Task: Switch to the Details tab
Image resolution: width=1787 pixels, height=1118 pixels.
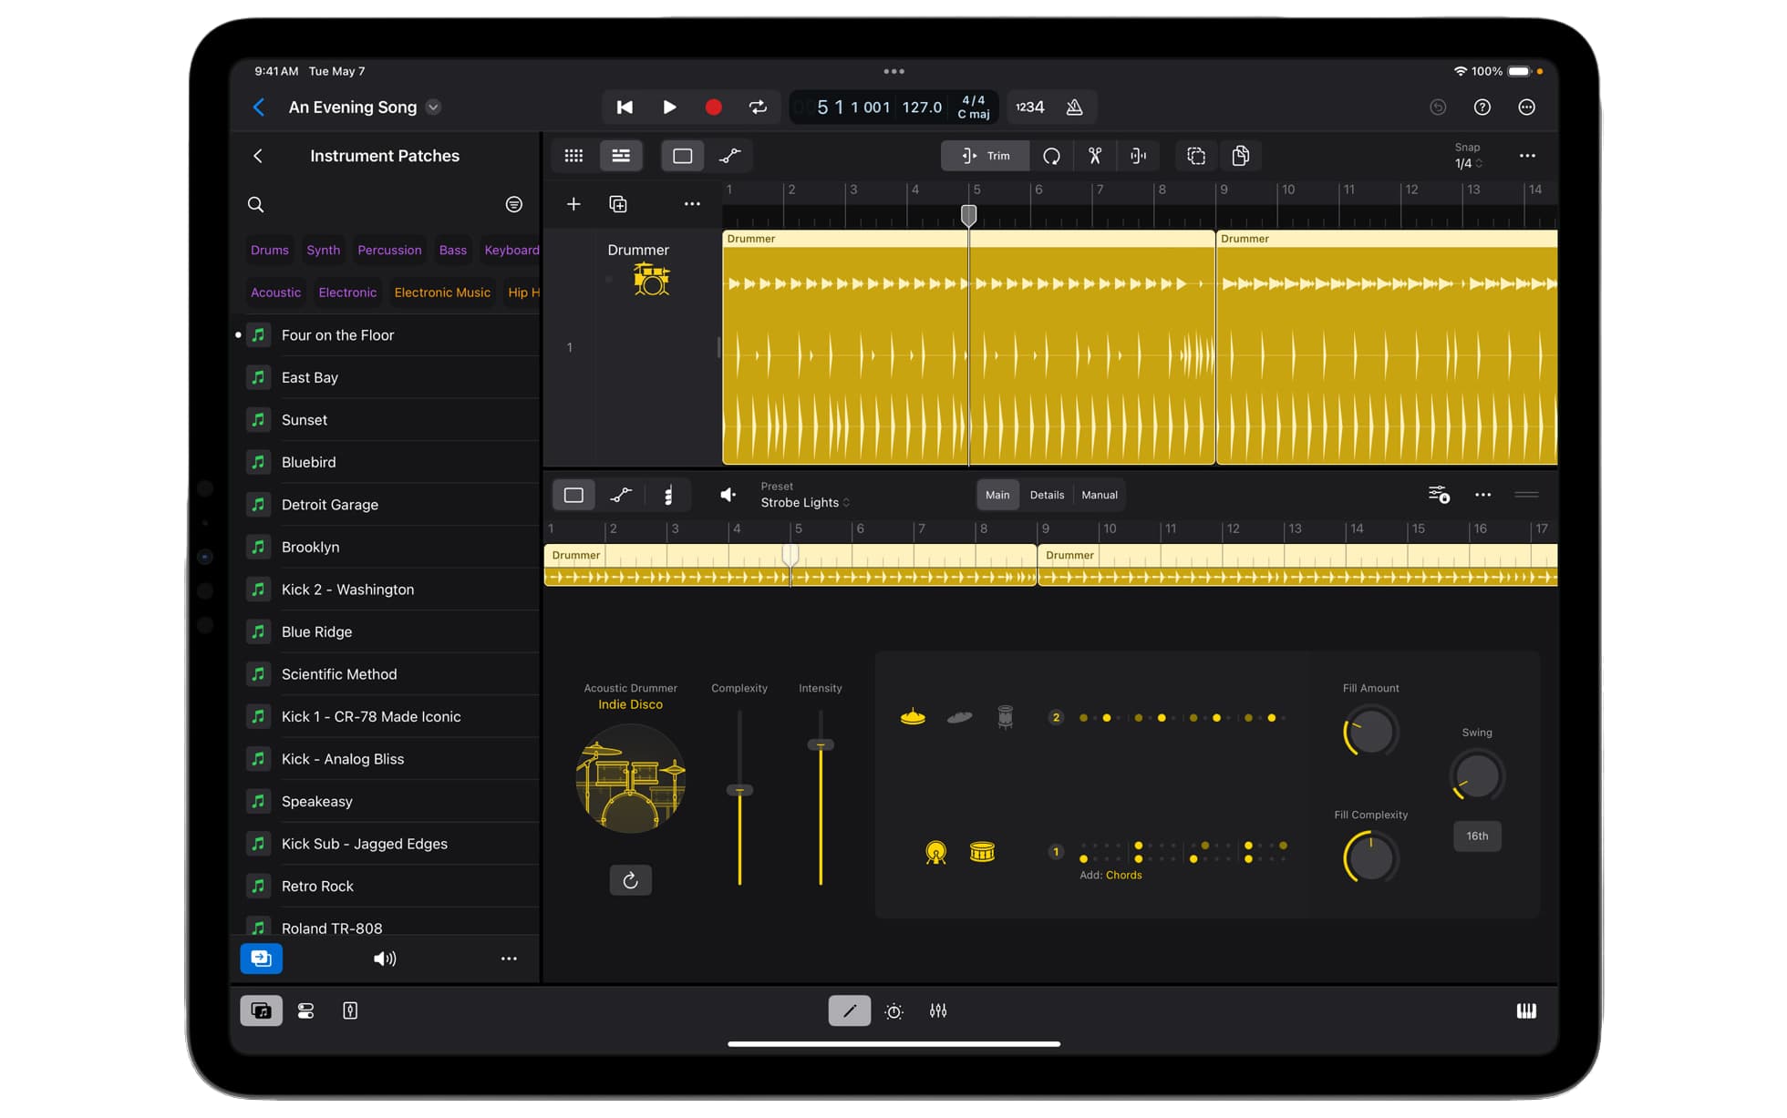Action: pos(1047,495)
